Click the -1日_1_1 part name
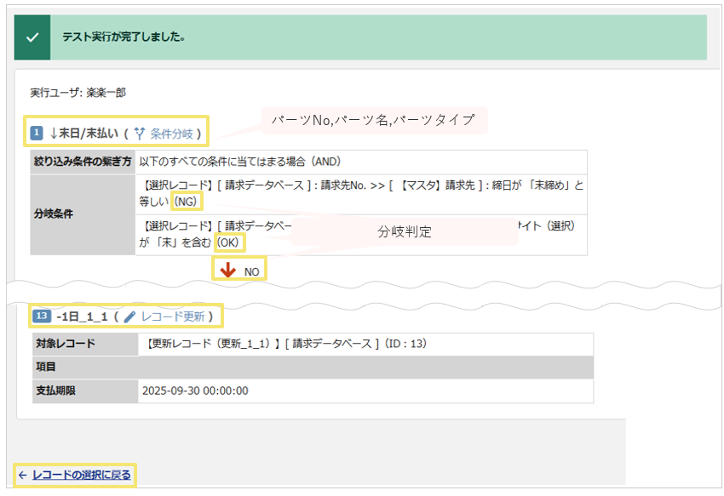 pos(82,316)
